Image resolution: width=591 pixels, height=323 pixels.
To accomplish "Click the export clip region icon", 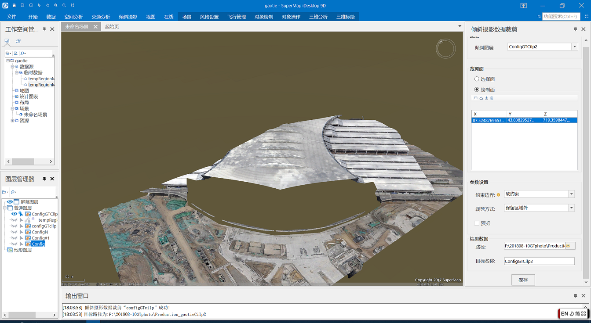I will pos(492,98).
